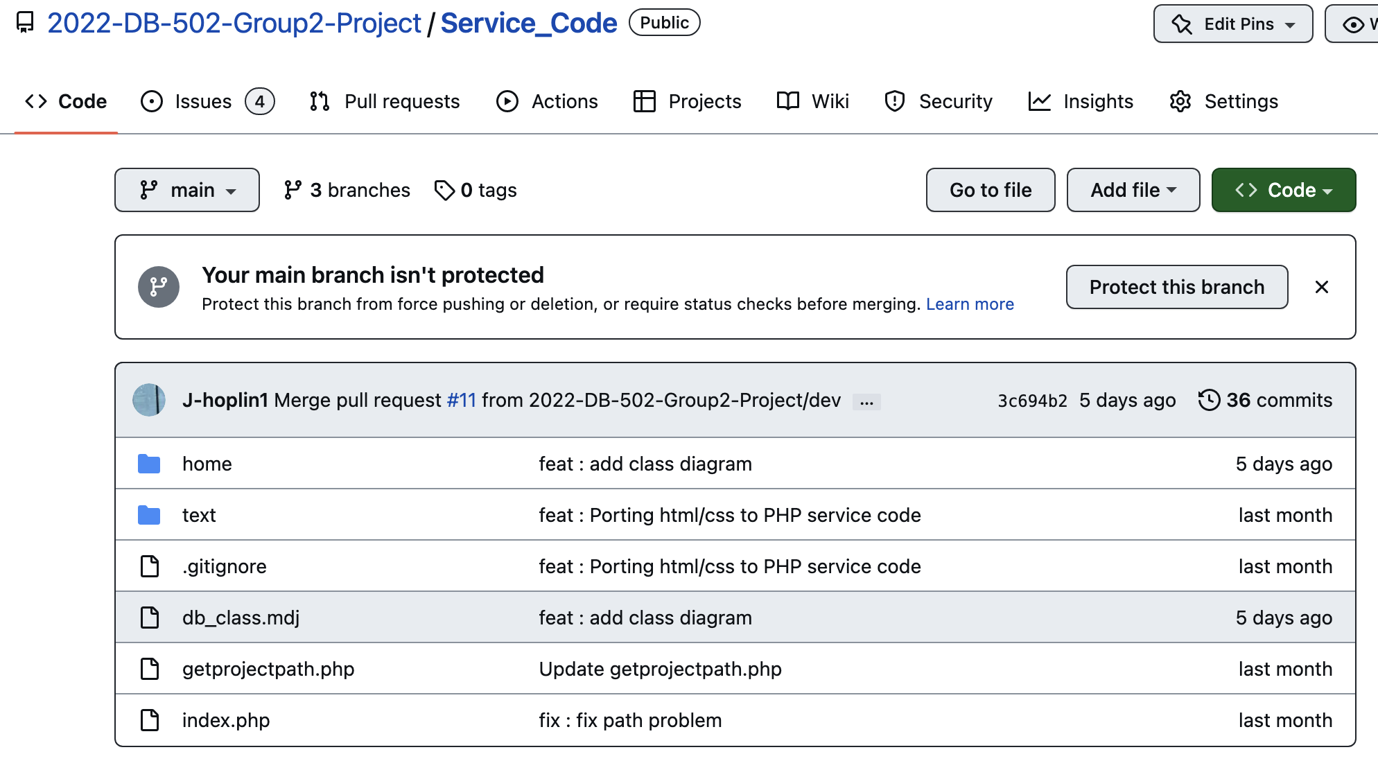The height and width of the screenshot is (761, 1378).
Task: Open 'fix : fix path problem' commit message
Action: [631, 720]
